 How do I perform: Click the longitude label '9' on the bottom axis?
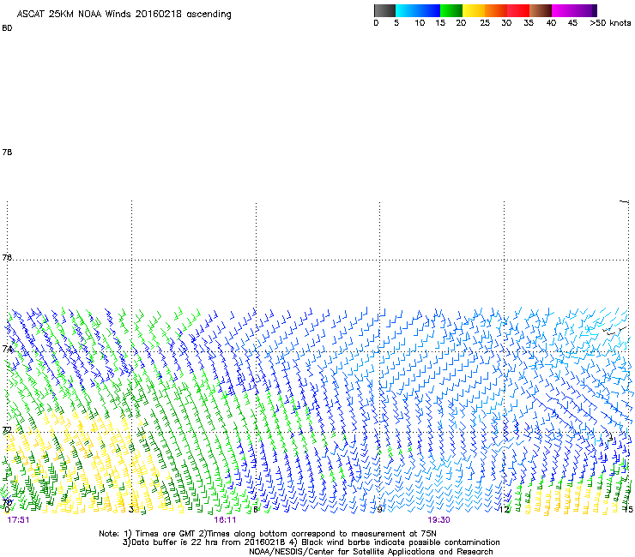pyautogui.click(x=379, y=509)
